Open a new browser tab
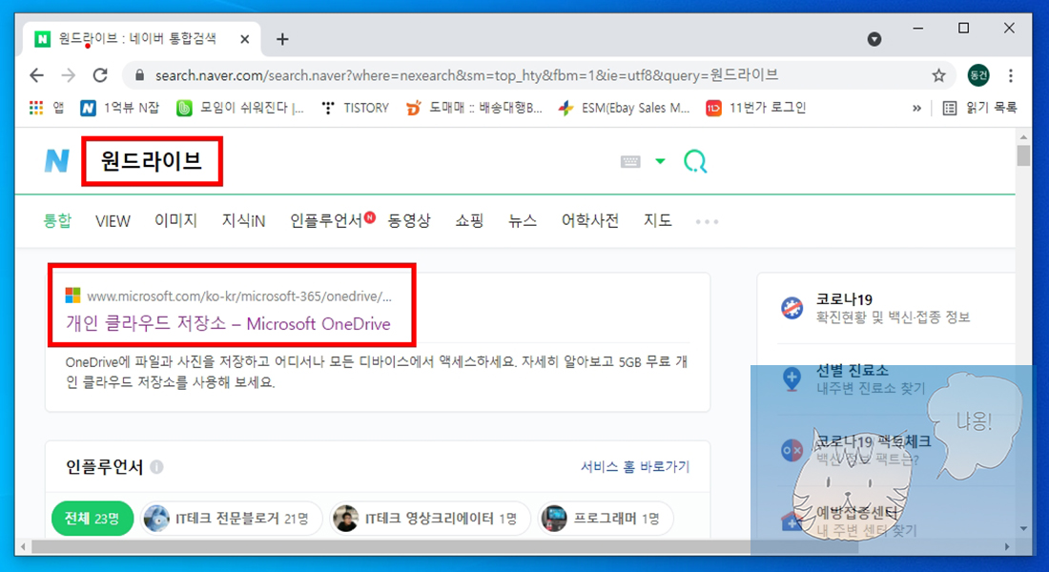The height and width of the screenshot is (572, 1049). (x=282, y=39)
